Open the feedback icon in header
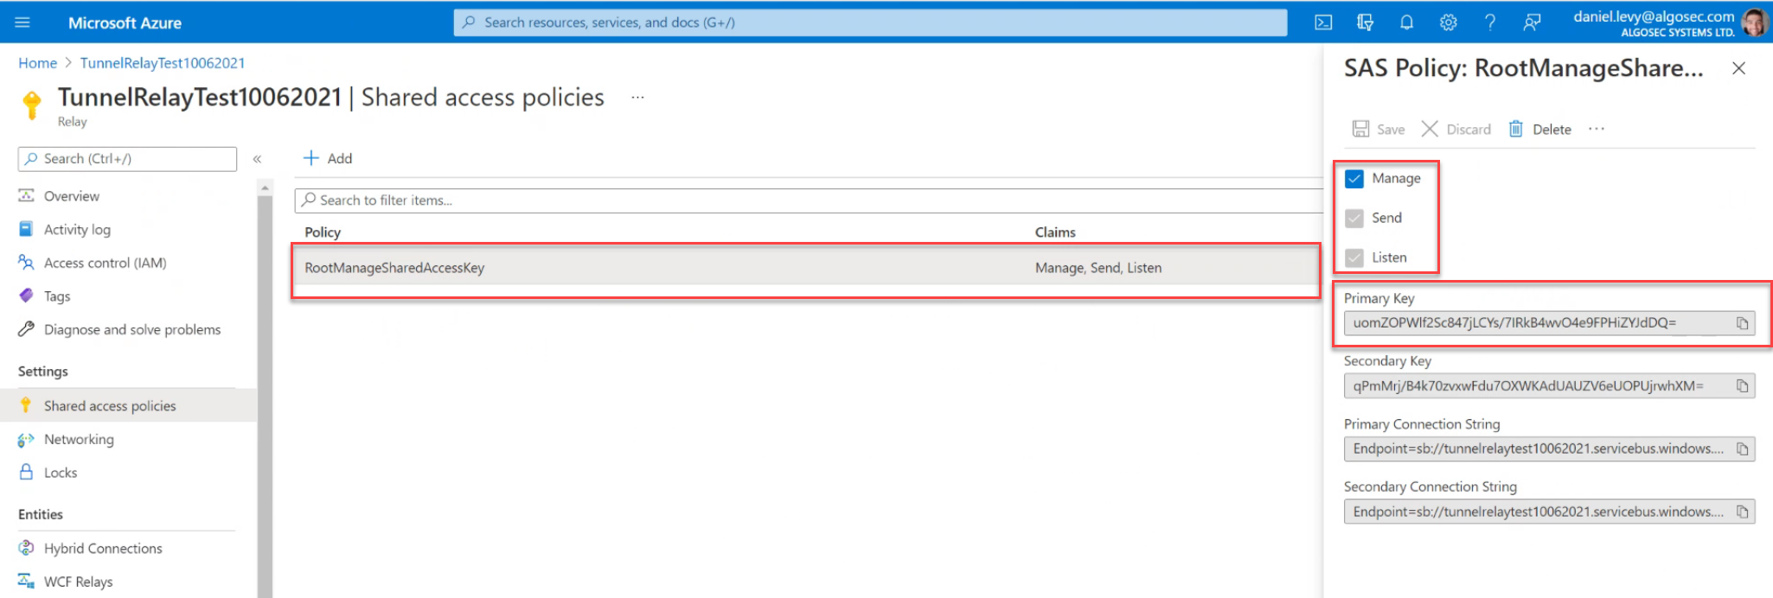Screen dimensions: 1773x598 coord(1532,22)
